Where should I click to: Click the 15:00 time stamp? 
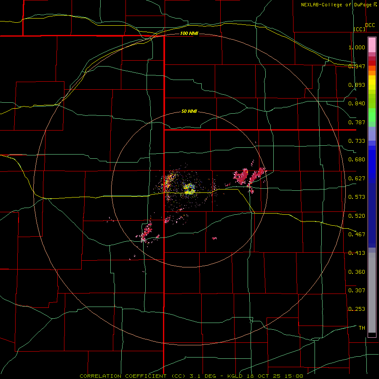(294, 376)
